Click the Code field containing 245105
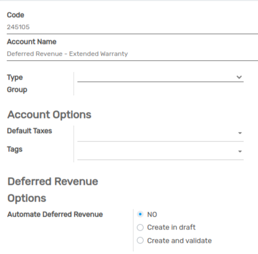The image size is (258, 254). point(132,27)
